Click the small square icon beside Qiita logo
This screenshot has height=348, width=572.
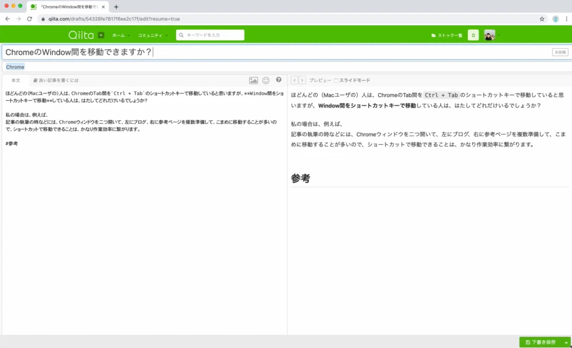[101, 35]
